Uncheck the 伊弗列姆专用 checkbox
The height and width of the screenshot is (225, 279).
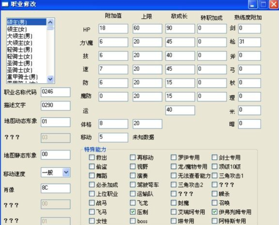[x=215, y=212]
